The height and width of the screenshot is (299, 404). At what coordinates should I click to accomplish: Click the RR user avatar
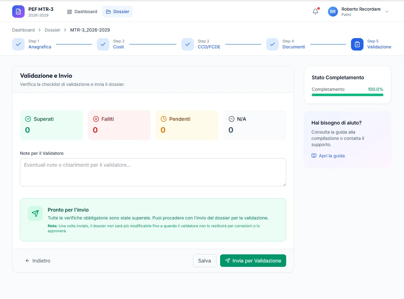(x=333, y=12)
